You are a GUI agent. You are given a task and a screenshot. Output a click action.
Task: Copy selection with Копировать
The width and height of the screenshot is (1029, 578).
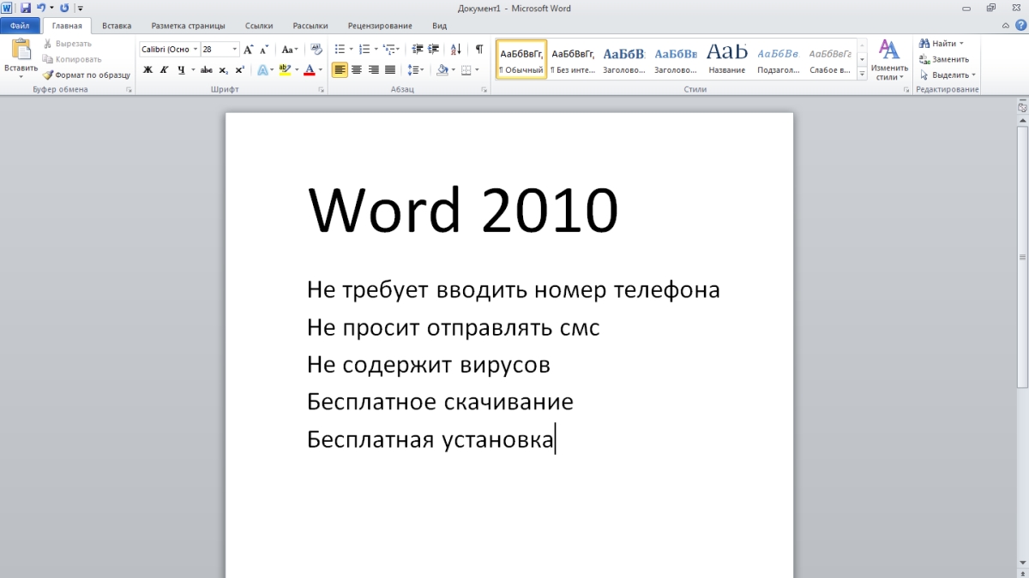pos(71,59)
